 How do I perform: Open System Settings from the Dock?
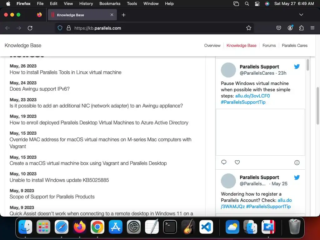134,227
